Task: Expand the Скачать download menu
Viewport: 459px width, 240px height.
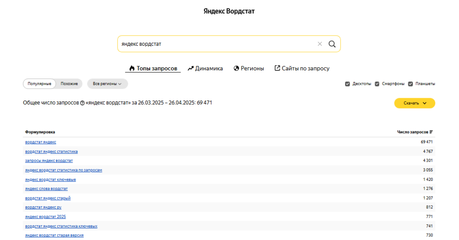Action: pyautogui.click(x=415, y=103)
